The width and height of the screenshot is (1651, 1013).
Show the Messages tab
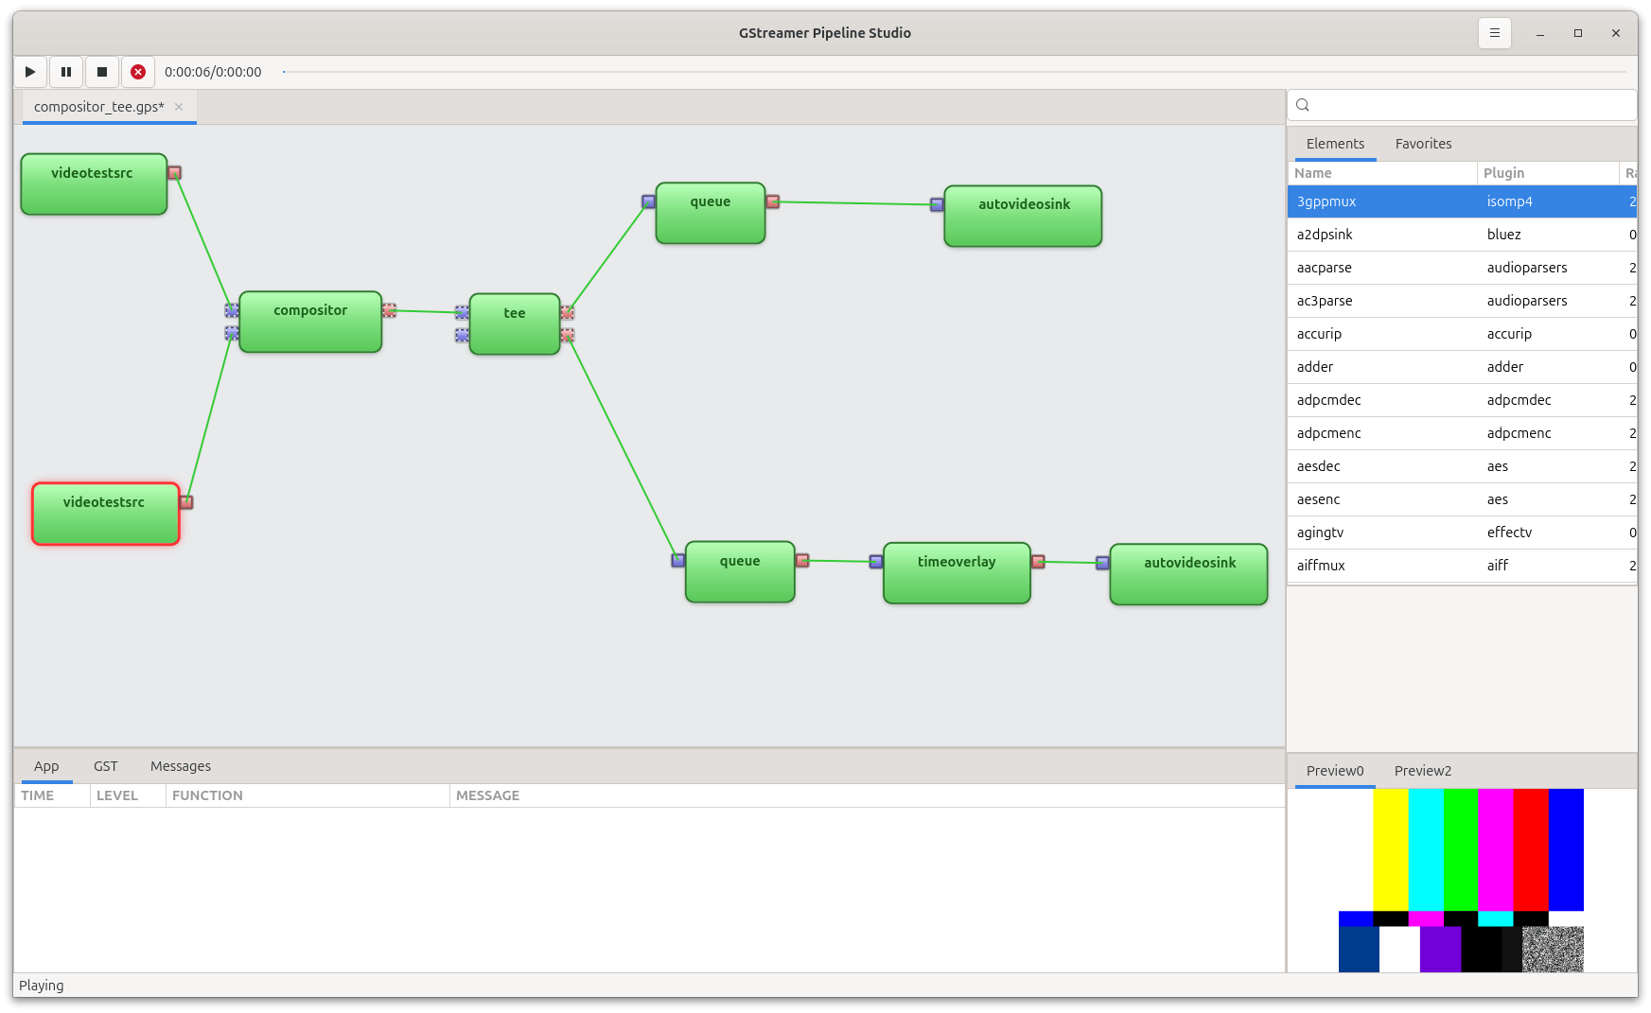(181, 766)
